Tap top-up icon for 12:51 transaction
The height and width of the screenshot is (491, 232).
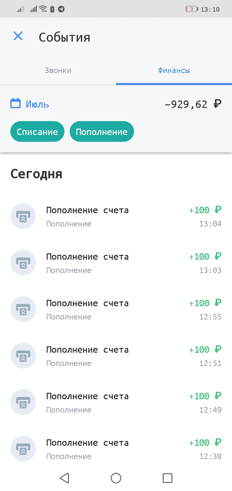(x=23, y=356)
